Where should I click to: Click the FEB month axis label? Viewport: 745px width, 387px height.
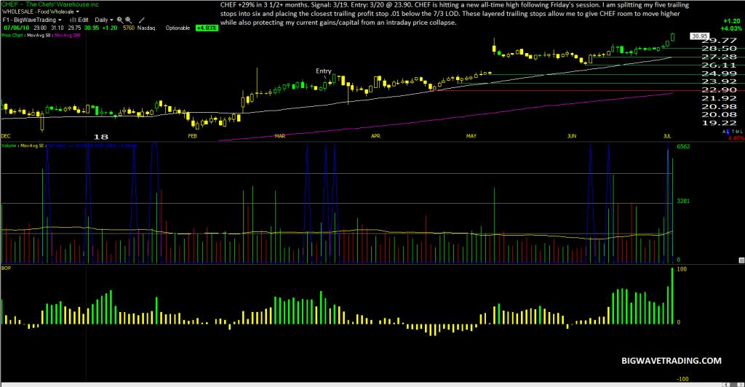[192, 136]
